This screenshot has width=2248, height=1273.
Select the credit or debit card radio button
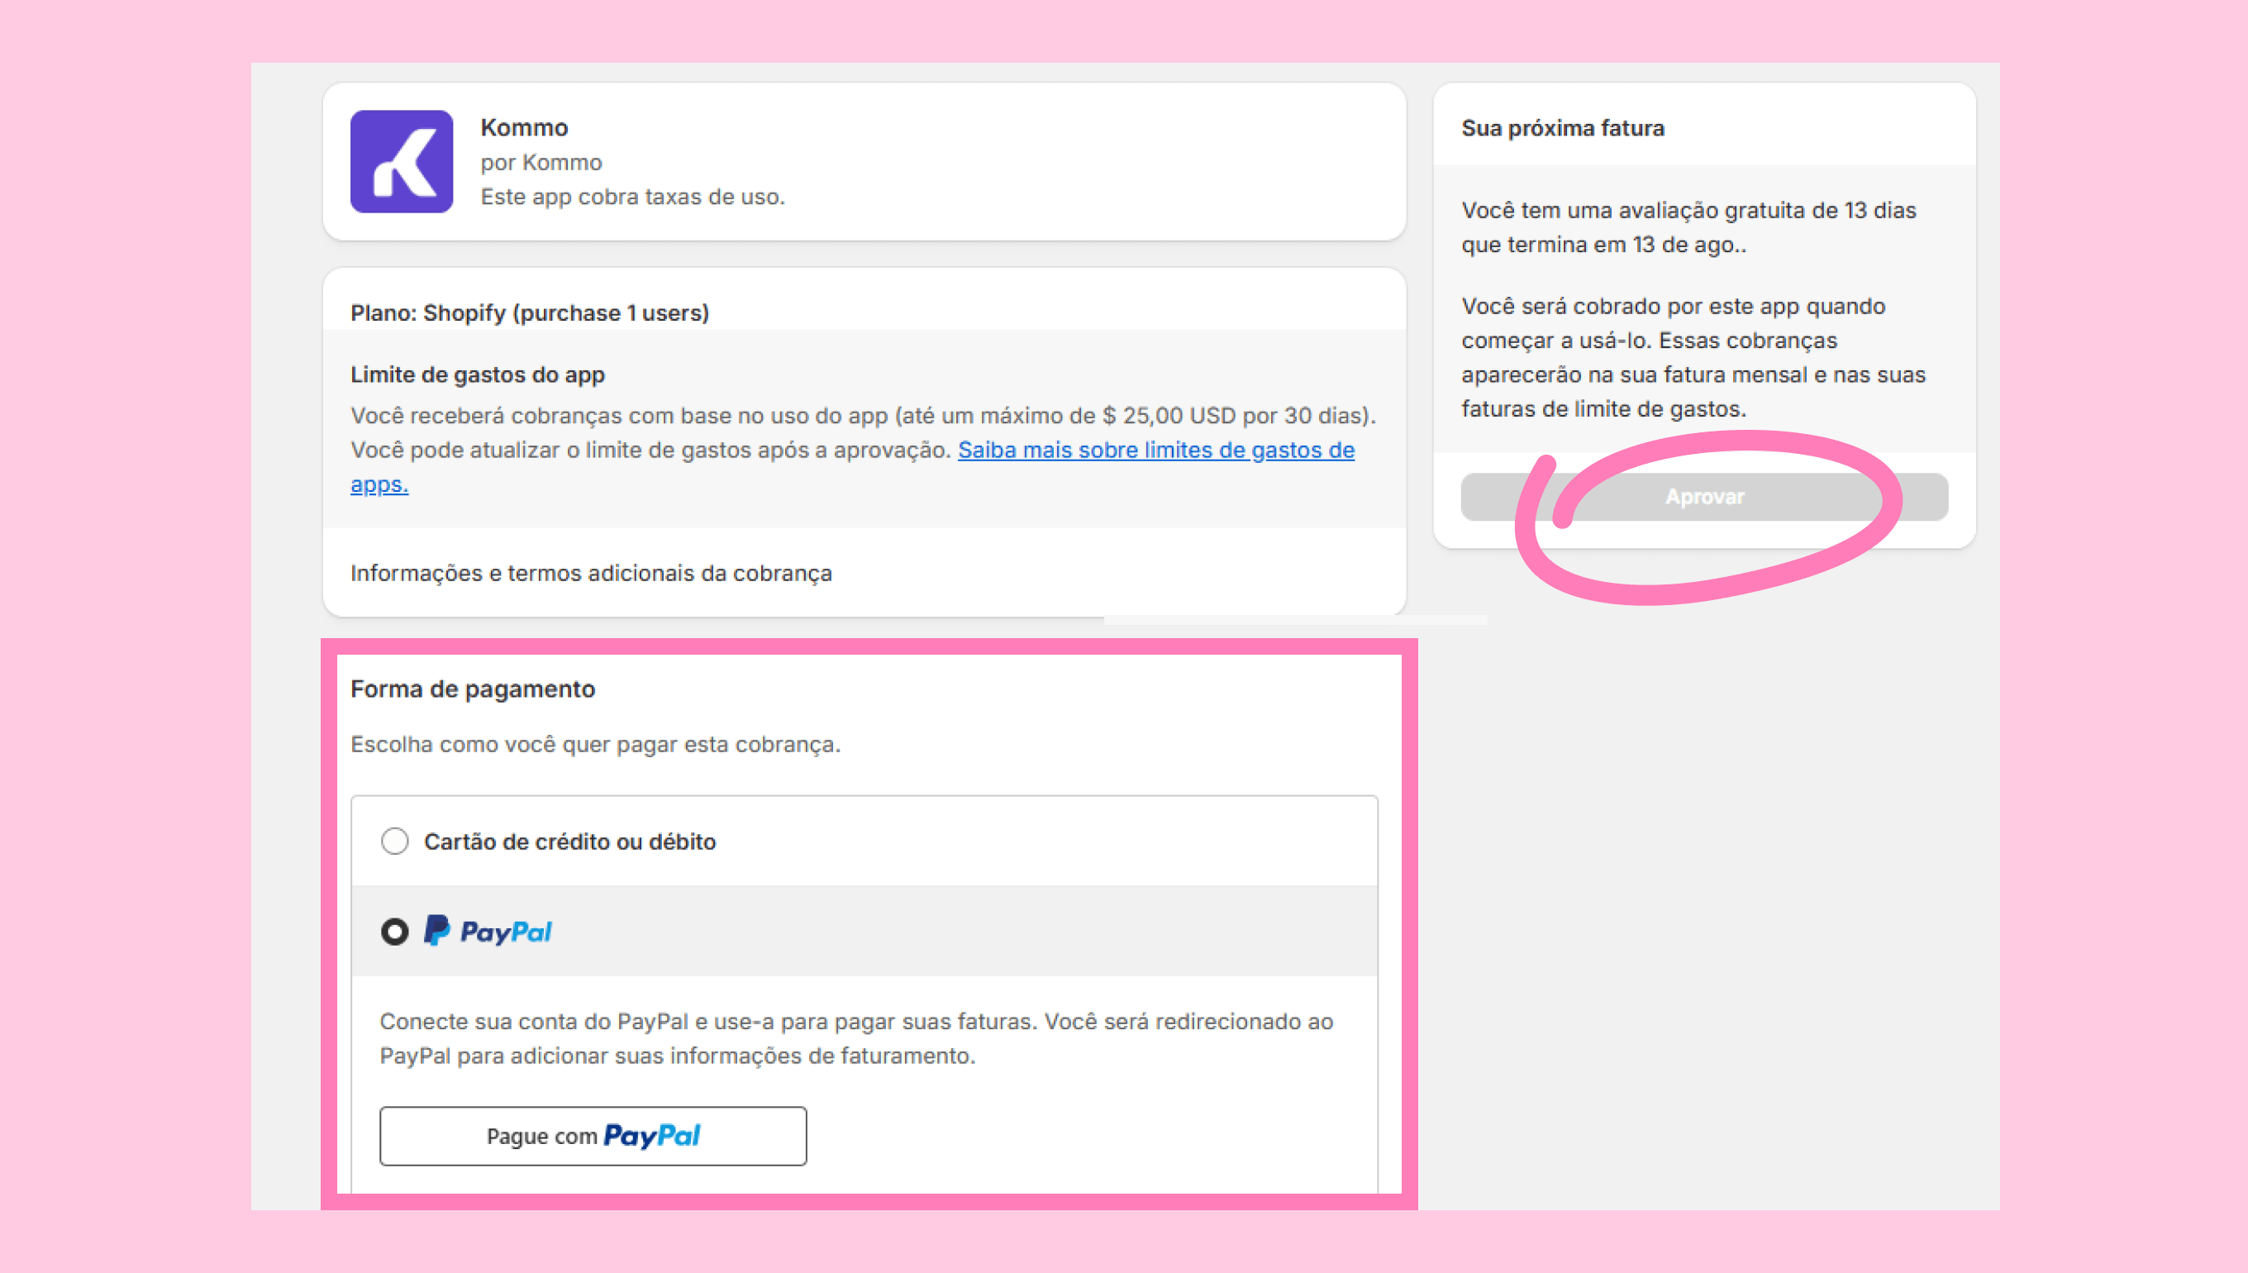tap(395, 842)
